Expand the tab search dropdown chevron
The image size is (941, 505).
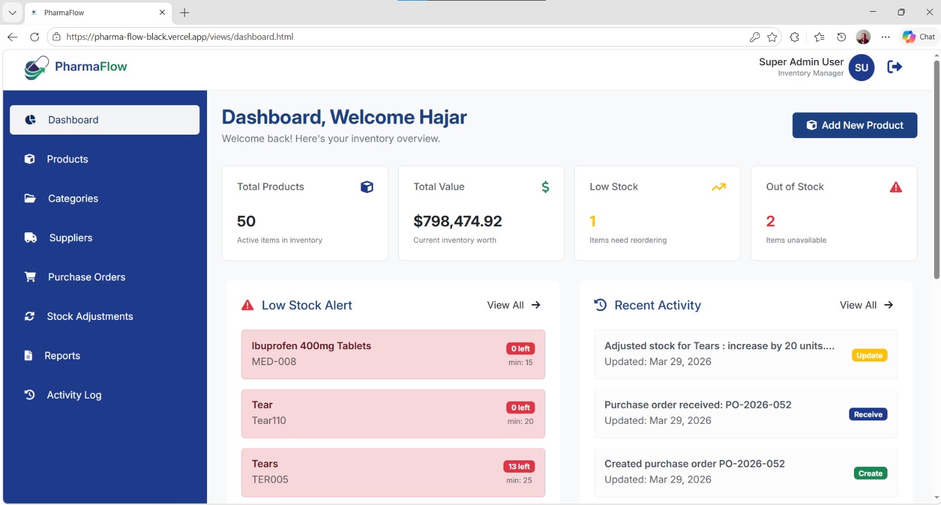click(x=12, y=12)
